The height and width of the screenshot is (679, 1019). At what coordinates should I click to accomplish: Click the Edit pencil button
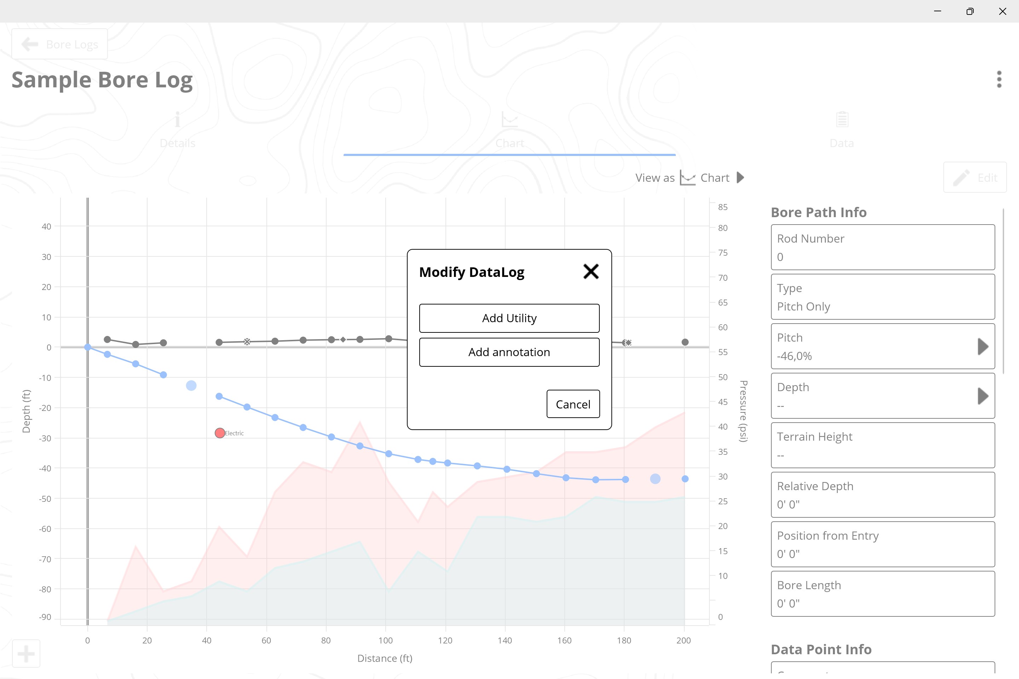975,177
